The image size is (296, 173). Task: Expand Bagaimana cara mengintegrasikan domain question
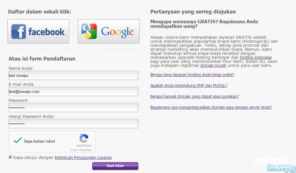211,107
